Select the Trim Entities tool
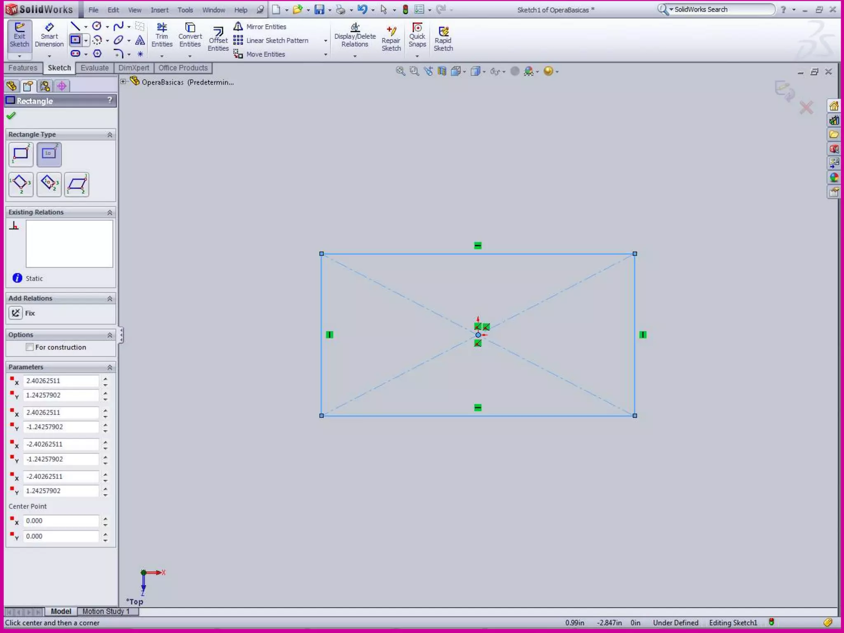Image resolution: width=844 pixels, height=633 pixels. (162, 35)
